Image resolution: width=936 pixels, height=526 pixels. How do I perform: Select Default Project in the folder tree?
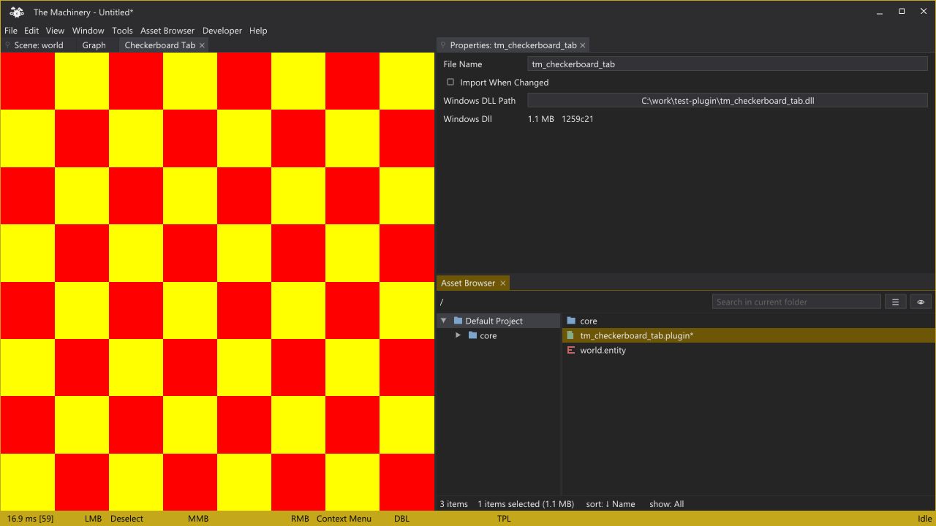(x=499, y=321)
